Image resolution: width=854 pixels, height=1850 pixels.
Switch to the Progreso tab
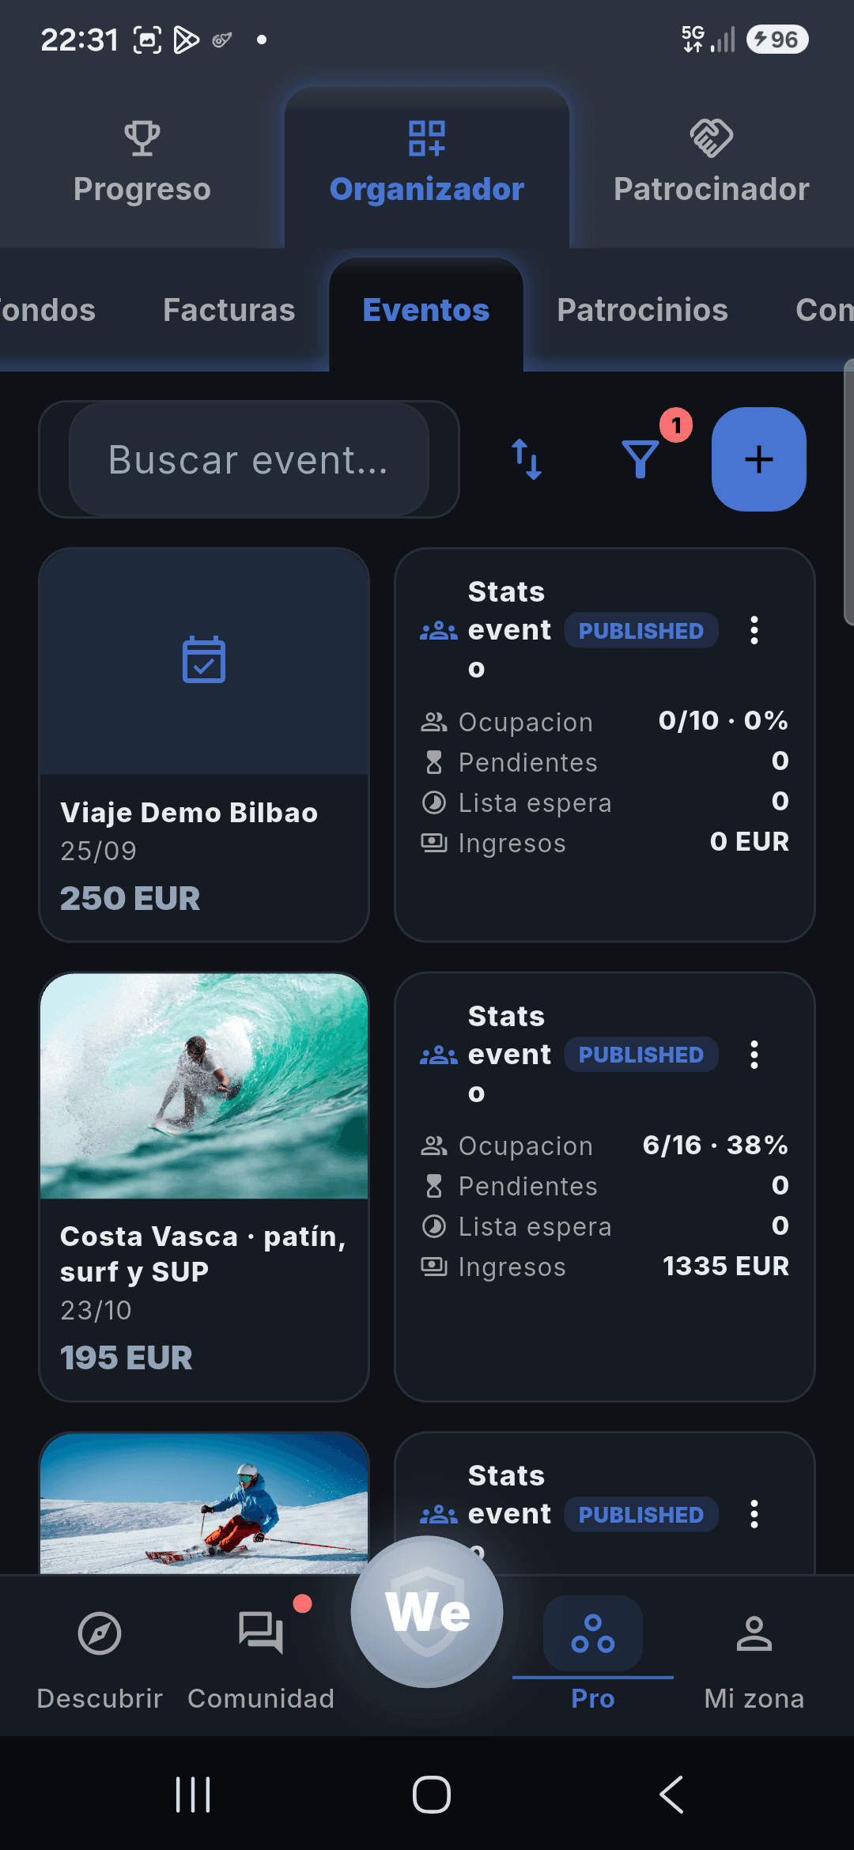click(142, 164)
